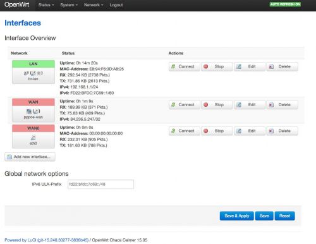The width and height of the screenshot is (316, 244).
Task: Click the green connect icon in LAN row
Action: (173, 66)
